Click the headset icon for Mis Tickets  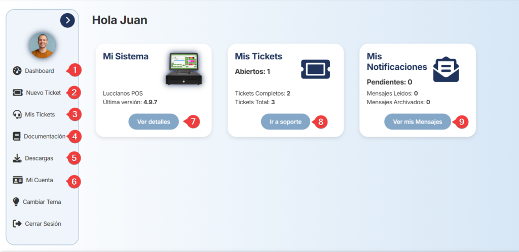[x=17, y=114]
